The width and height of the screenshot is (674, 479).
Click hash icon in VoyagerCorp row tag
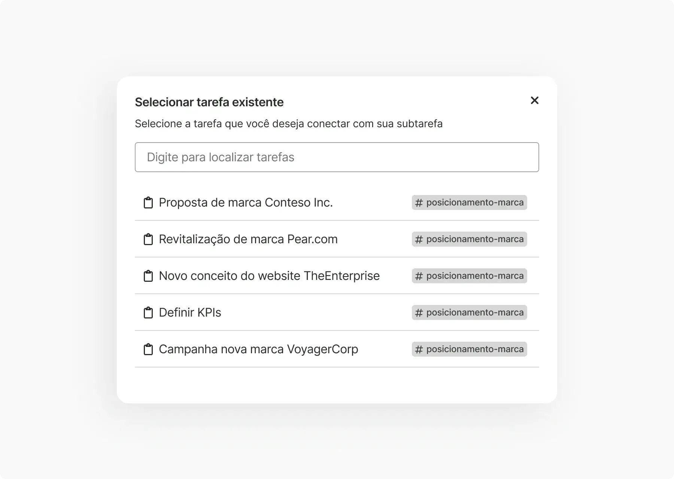click(x=419, y=349)
